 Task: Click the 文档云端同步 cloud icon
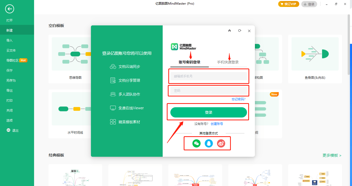click(113, 67)
